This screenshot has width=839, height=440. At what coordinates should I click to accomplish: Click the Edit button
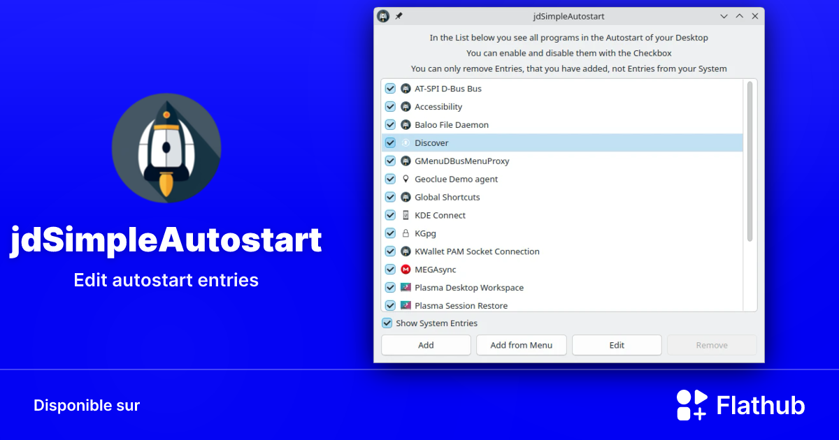616,344
